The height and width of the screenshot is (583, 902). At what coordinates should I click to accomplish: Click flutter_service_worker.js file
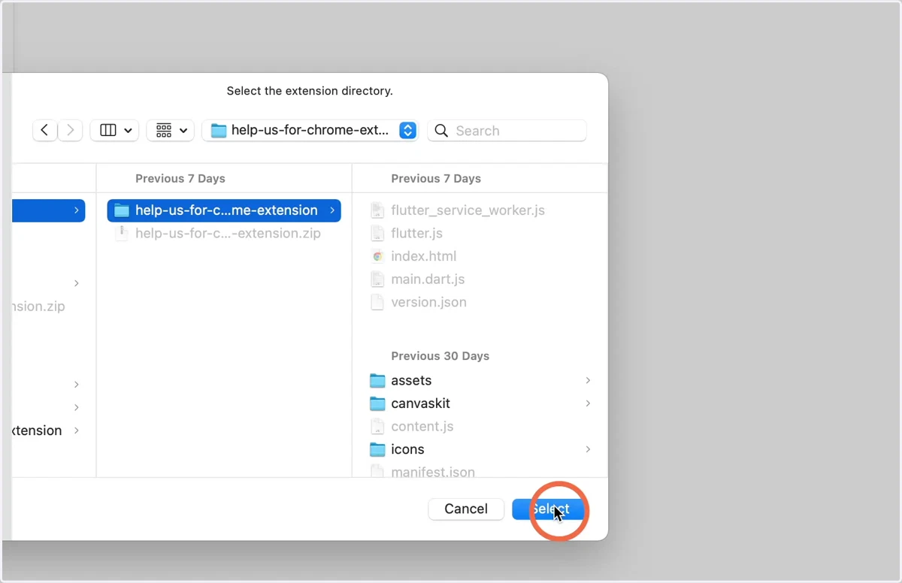coord(468,210)
